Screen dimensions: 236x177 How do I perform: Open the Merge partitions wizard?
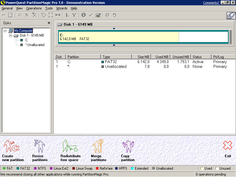(98, 150)
